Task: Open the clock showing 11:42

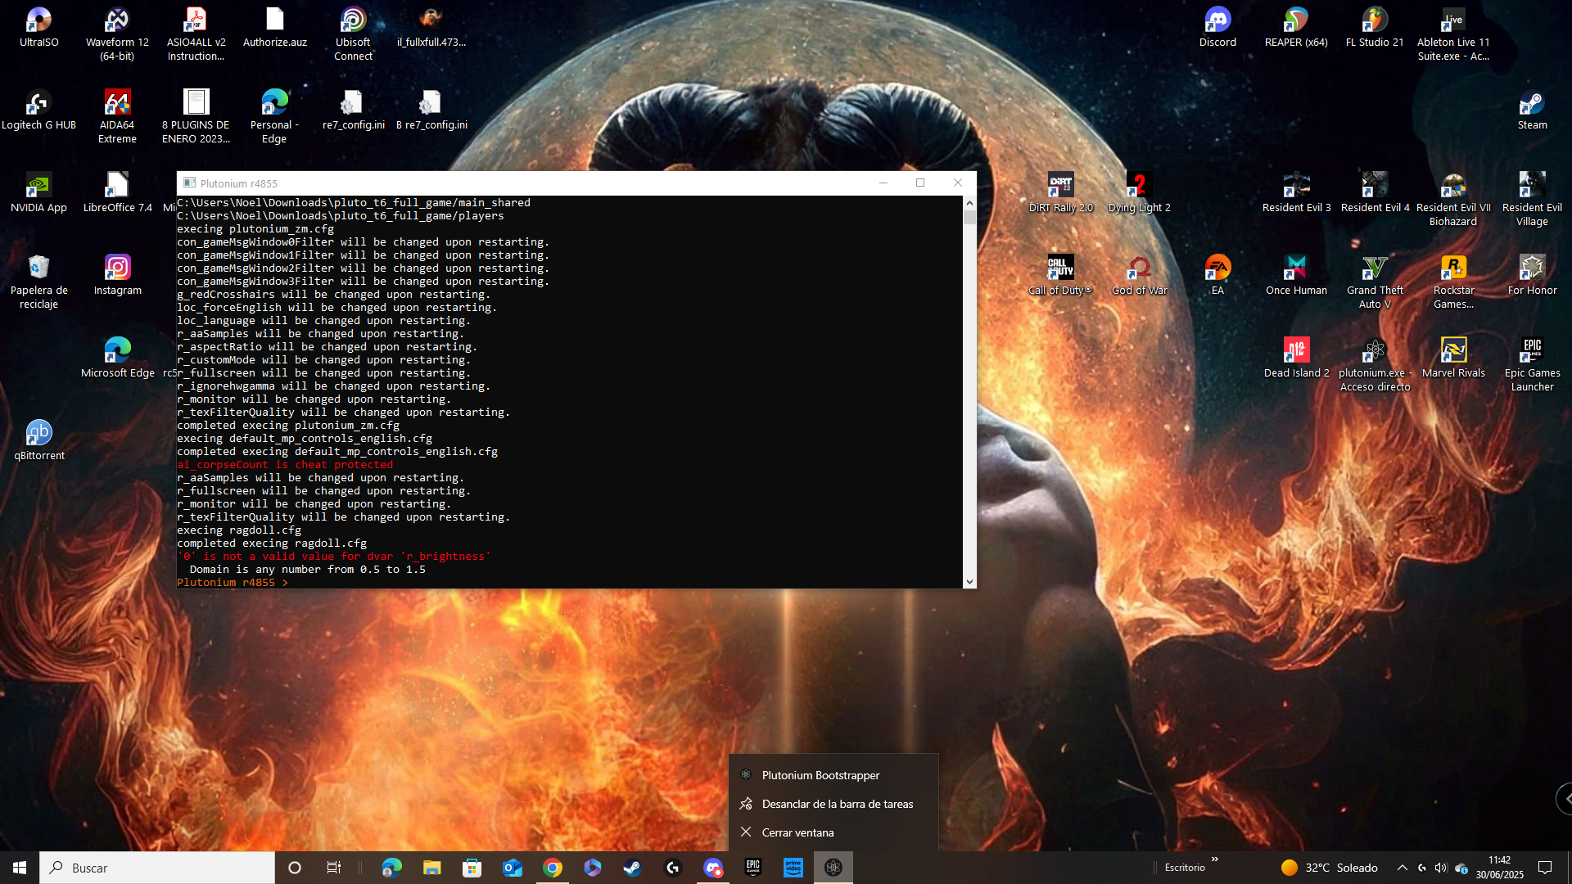Action: point(1500,868)
